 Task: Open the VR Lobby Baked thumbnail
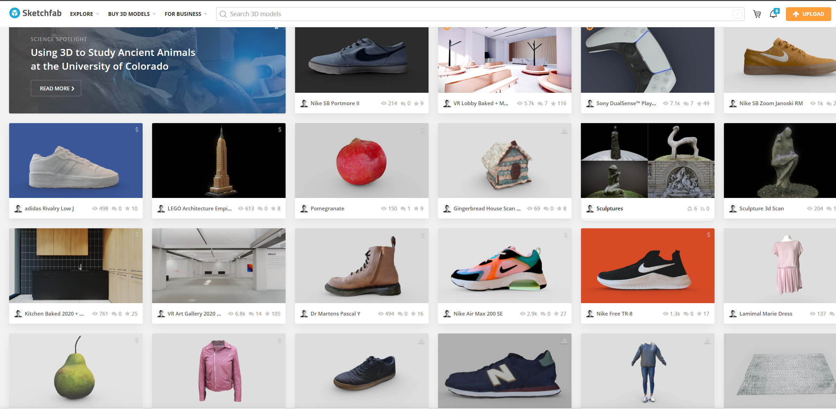[x=505, y=60]
